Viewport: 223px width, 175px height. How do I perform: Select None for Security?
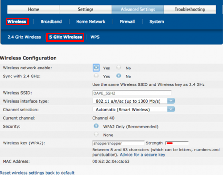pyautogui.click(x=96, y=135)
